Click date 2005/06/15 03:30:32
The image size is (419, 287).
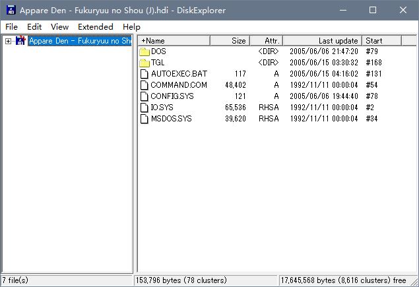click(324, 63)
